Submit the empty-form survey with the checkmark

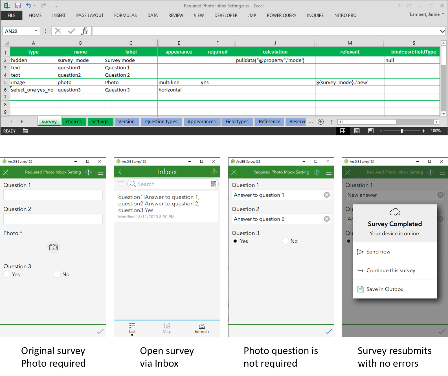click(100, 331)
